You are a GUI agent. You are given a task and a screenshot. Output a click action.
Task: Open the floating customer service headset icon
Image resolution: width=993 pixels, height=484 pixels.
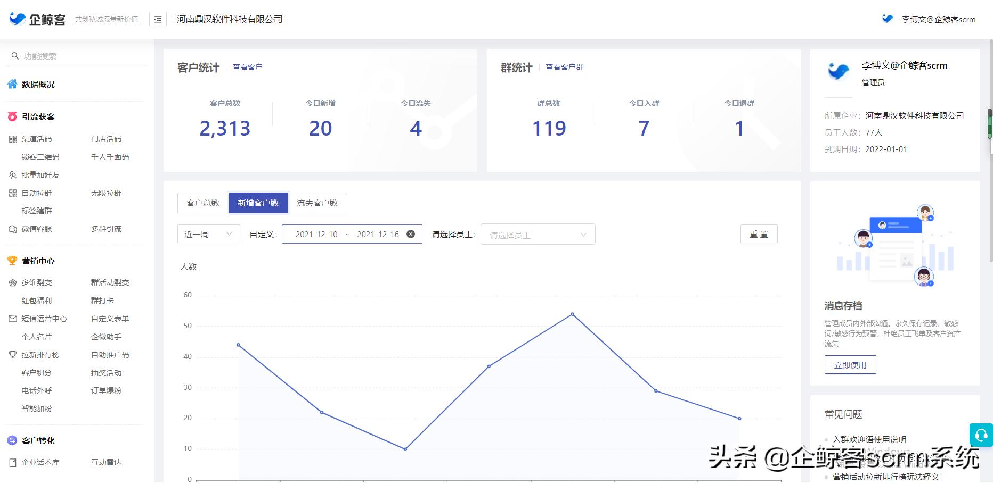[x=981, y=435]
